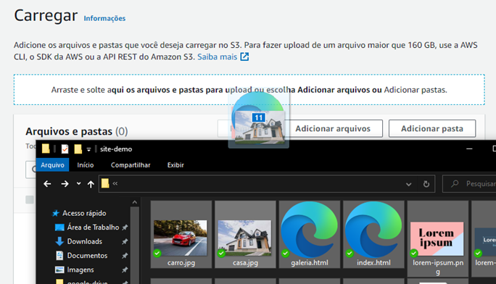Click the Explorer address bar field
Screen dimensions: 496x284
pos(267,184)
